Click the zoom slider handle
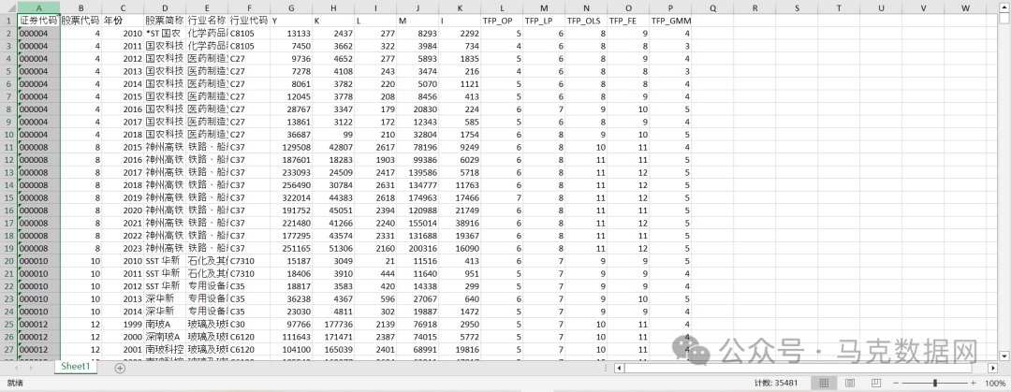This screenshot has height=392, width=1011. (x=935, y=383)
